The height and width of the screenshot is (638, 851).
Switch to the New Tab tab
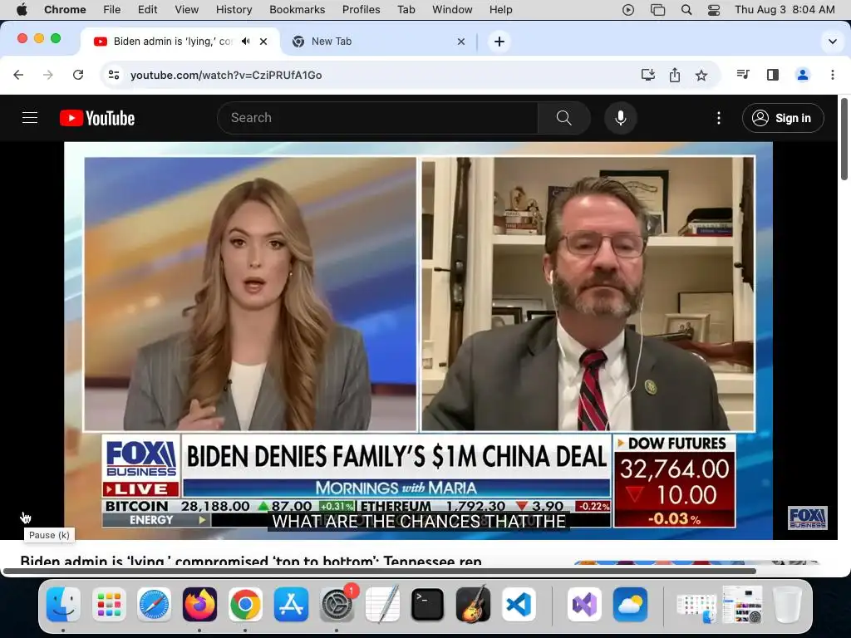point(378,42)
